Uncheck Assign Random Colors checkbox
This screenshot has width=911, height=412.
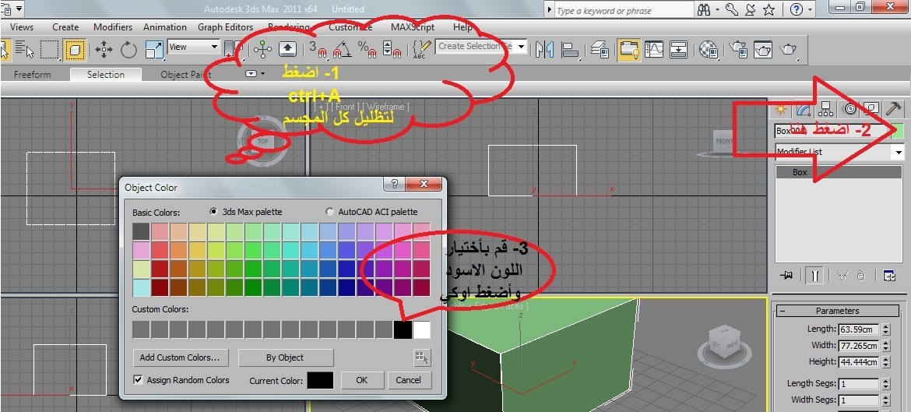pos(139,380)
